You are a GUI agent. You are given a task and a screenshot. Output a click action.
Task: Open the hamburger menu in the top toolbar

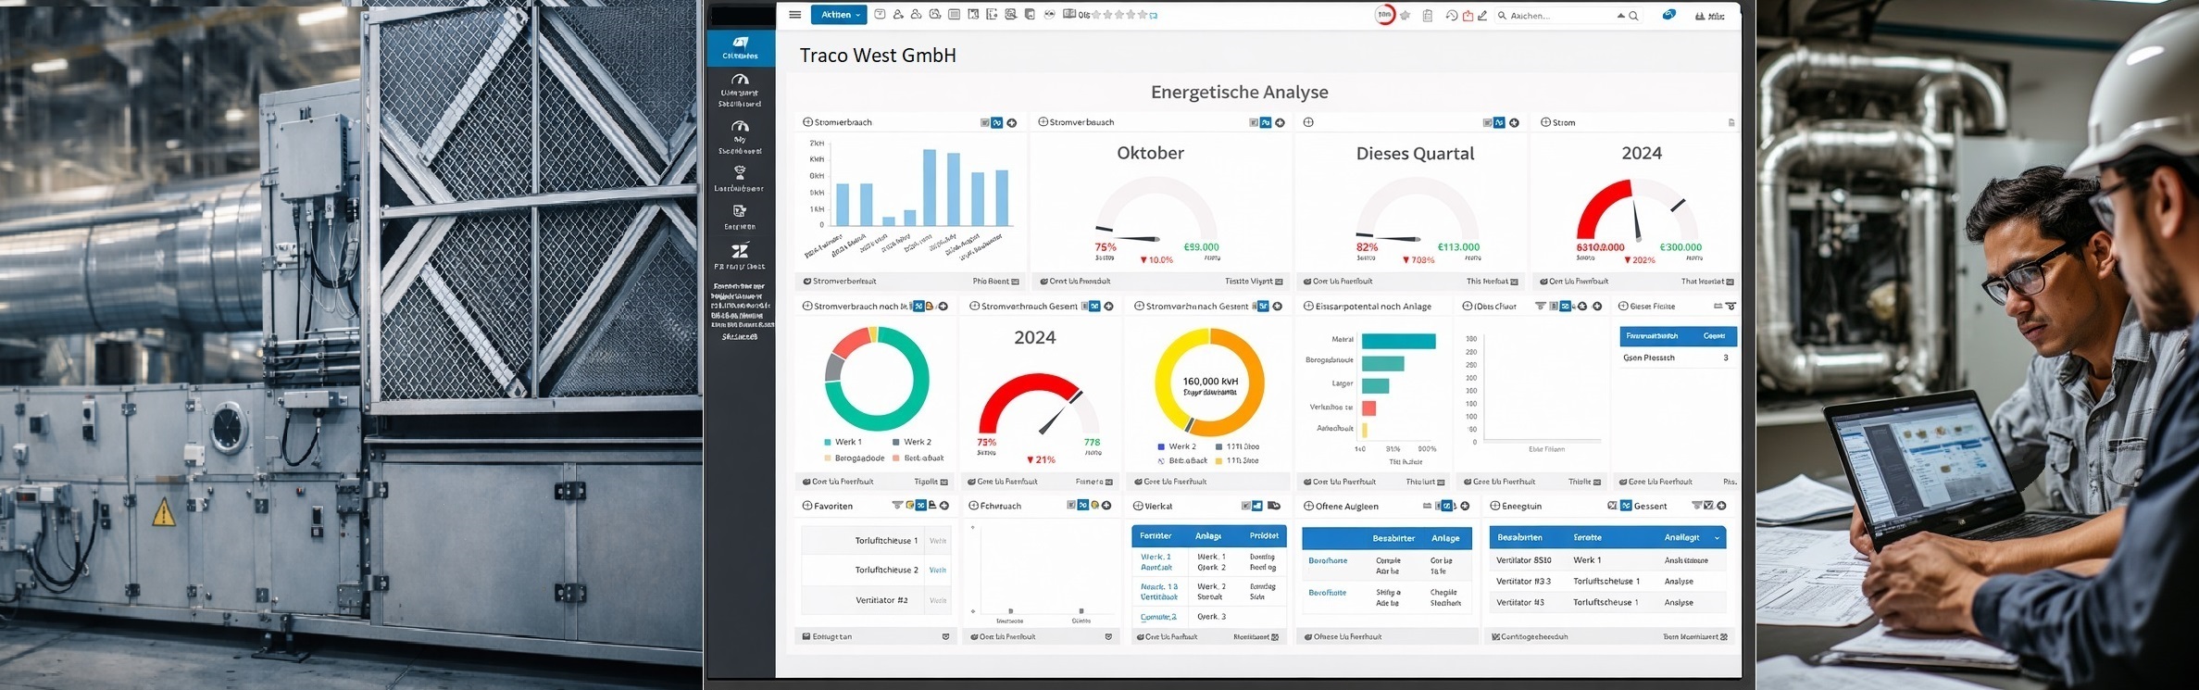pos(794,15)
